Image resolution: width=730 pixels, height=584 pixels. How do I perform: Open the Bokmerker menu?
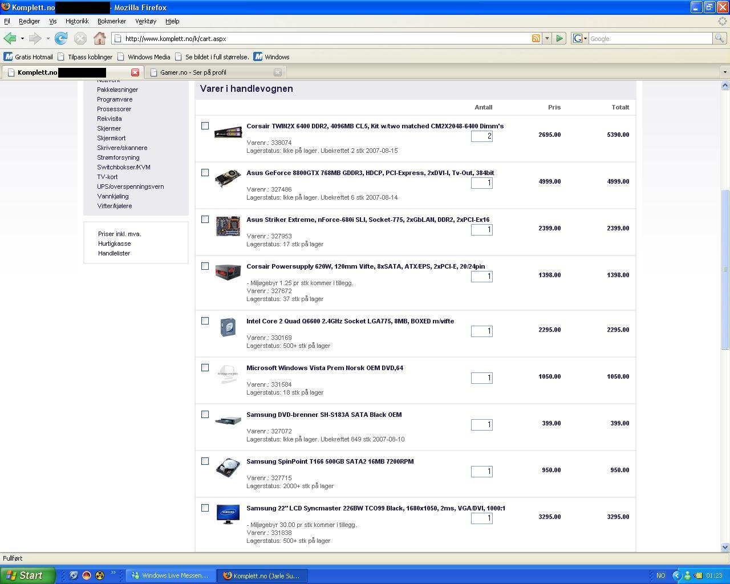coord(112,21)
